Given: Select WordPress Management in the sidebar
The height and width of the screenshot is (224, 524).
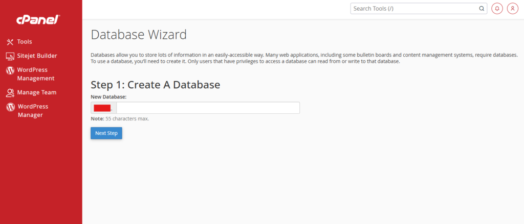Looking at the screenshot, I should (35, 74).
